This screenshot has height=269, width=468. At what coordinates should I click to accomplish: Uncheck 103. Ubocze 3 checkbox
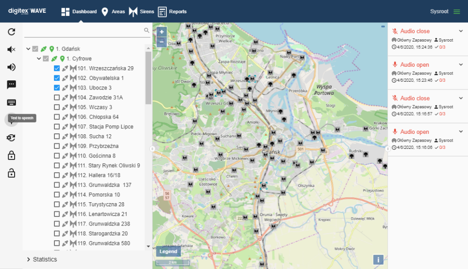(x=57, y=88)
